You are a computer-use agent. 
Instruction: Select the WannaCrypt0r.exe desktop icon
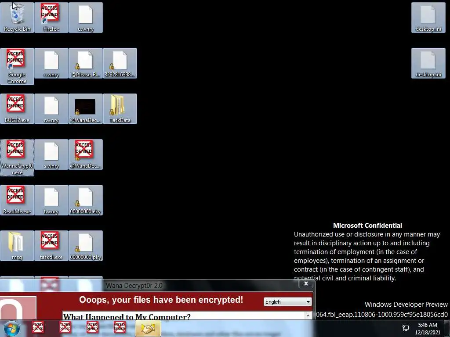17,158
